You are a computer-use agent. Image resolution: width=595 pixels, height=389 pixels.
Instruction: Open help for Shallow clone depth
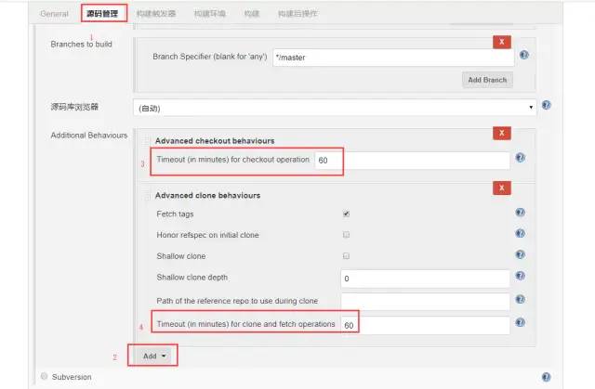[521, 276]
